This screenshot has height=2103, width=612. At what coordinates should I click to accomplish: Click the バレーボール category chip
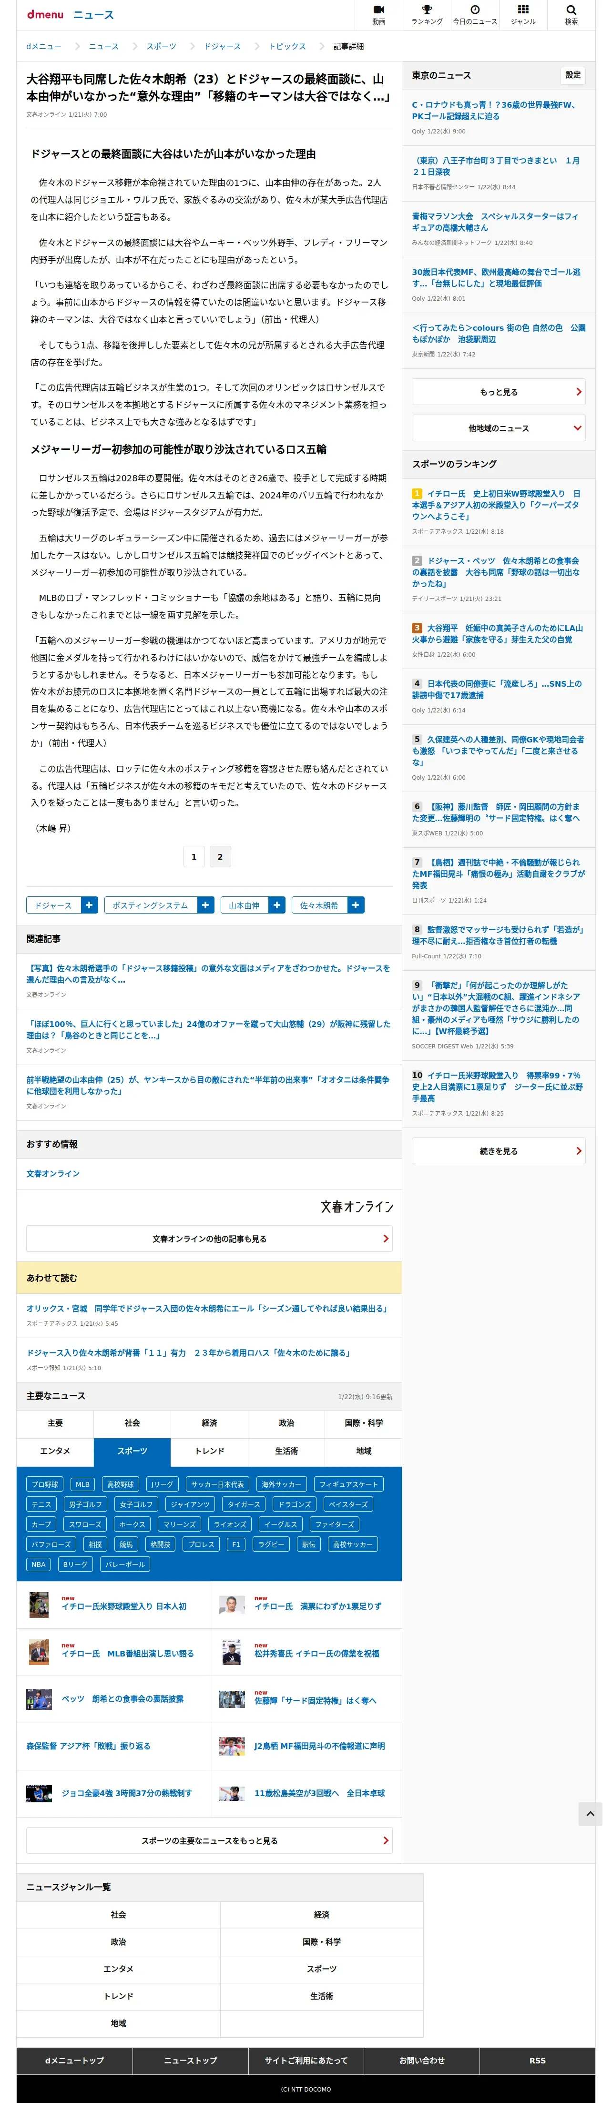point(126,1564)
